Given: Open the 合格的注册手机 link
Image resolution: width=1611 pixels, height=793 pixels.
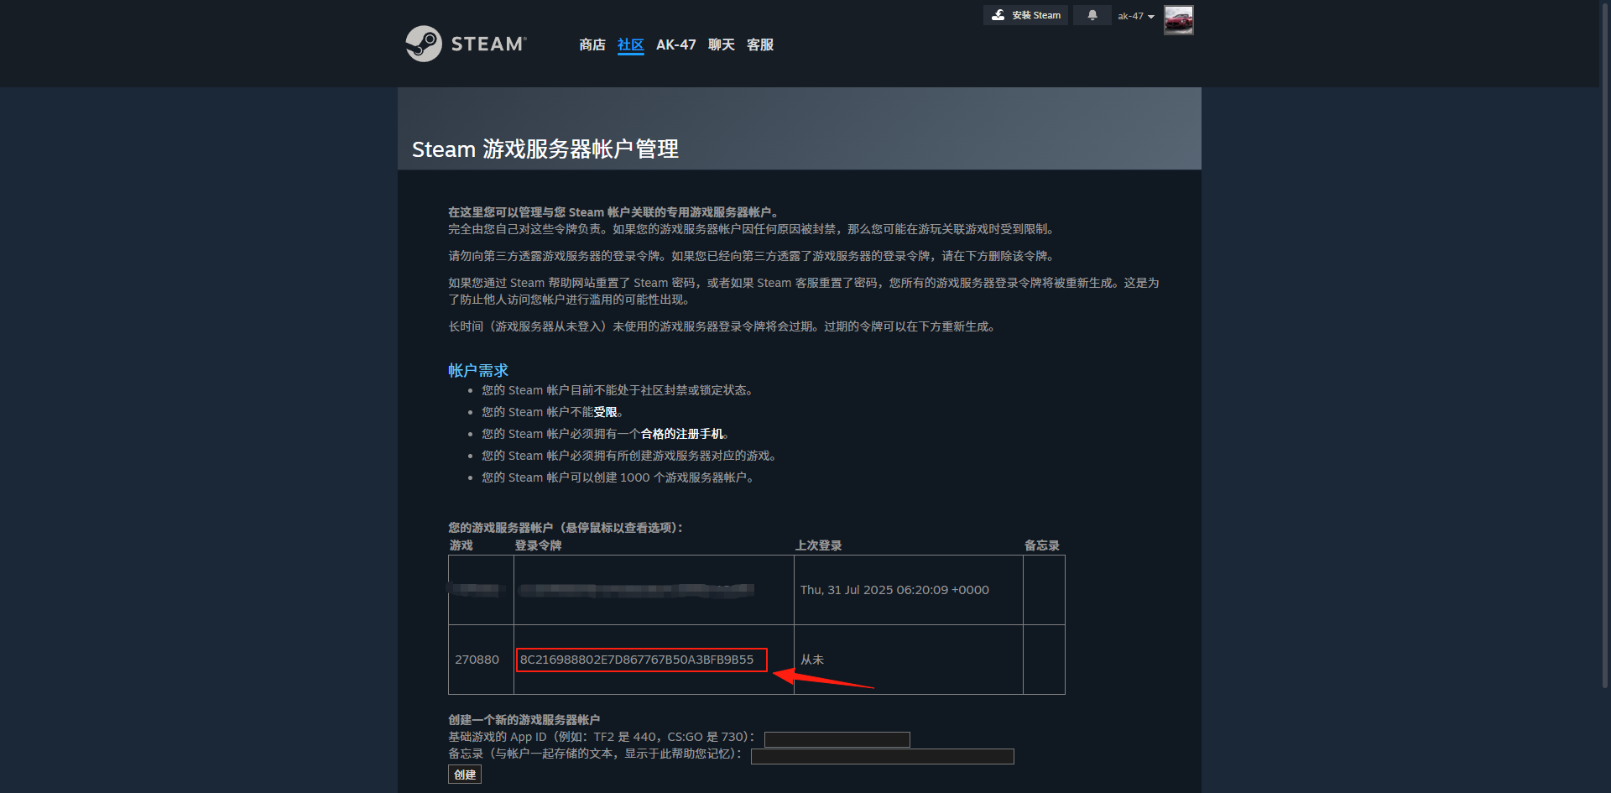Looking at the screenshot, I should [x=681, y=434].
